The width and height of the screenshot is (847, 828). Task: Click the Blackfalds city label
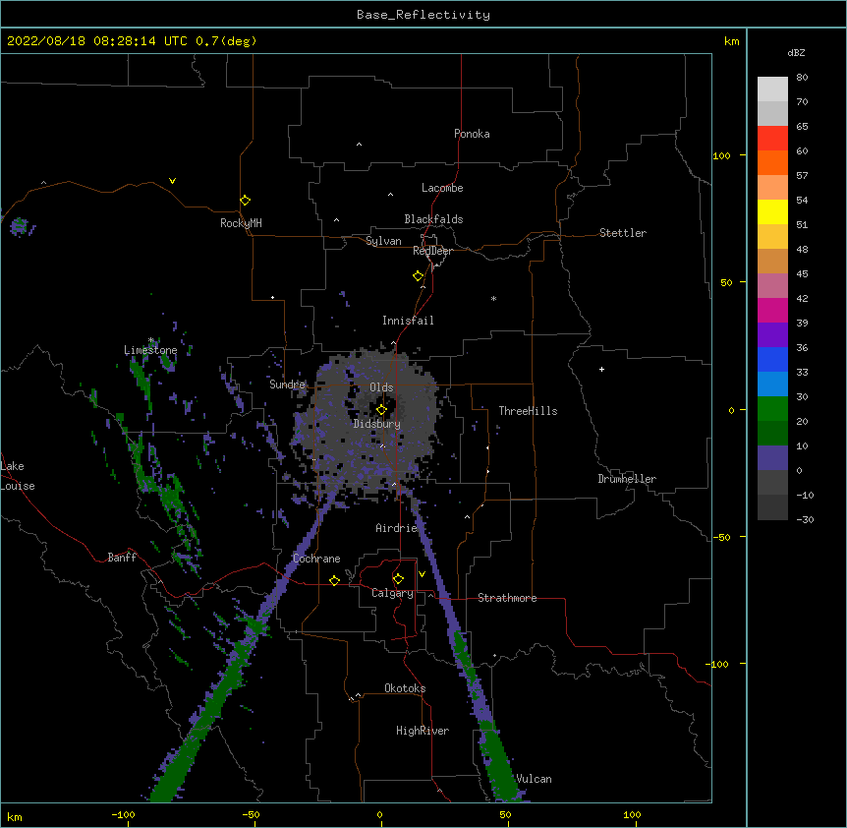[433, 219]
